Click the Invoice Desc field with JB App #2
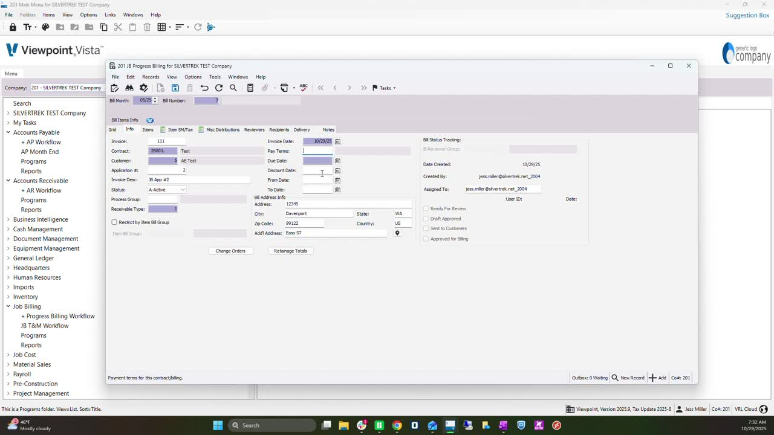Image resolution: width=774 pixels, height=435 pixels. pos(198,180)
